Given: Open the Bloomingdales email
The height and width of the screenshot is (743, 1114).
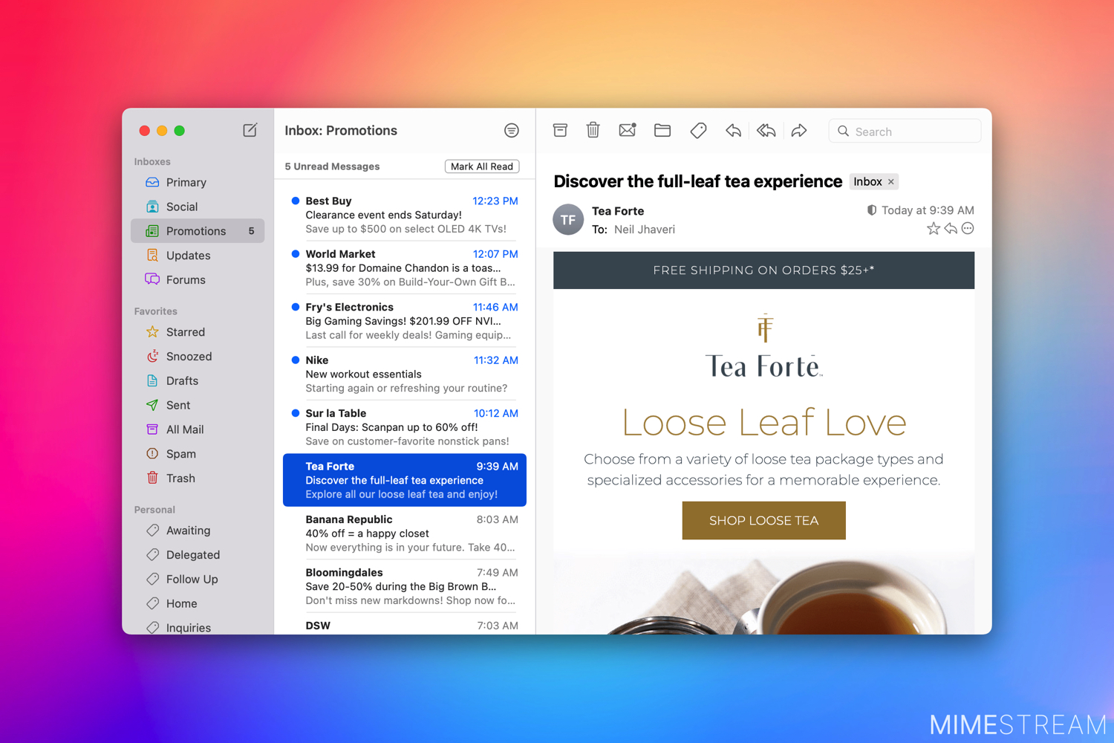Looking at the screenshot, I should point(405,586).
